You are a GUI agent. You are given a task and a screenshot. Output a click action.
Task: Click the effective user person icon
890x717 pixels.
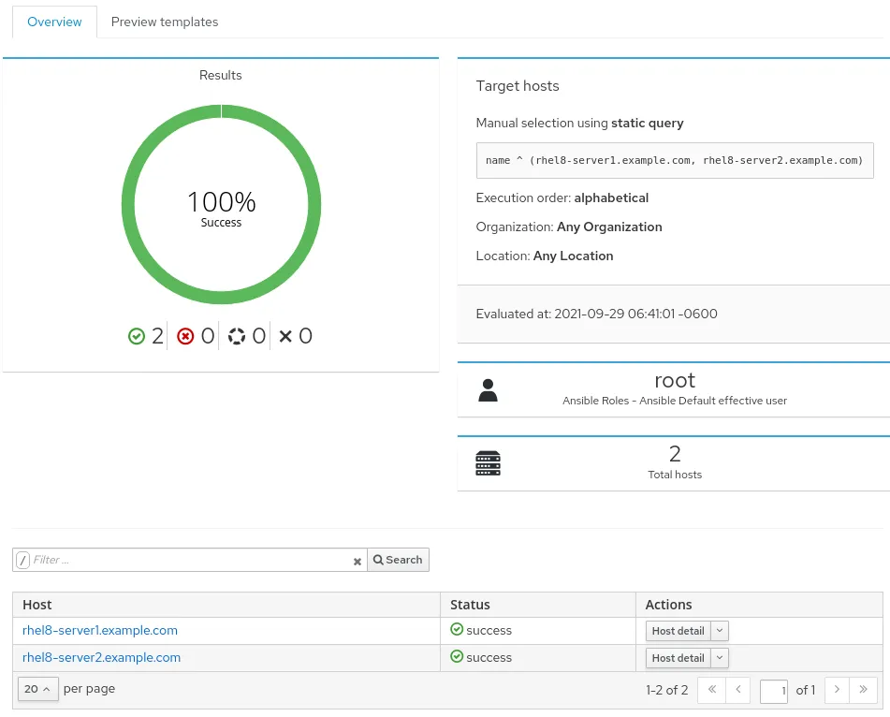tap(488, 390)
